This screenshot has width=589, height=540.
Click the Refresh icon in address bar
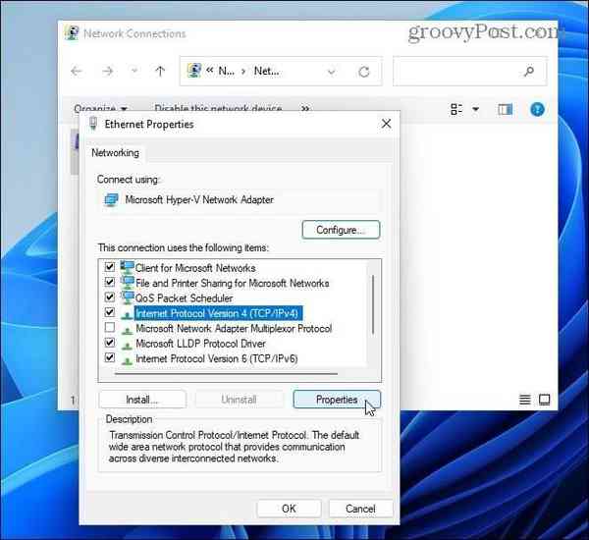(363, 72)
